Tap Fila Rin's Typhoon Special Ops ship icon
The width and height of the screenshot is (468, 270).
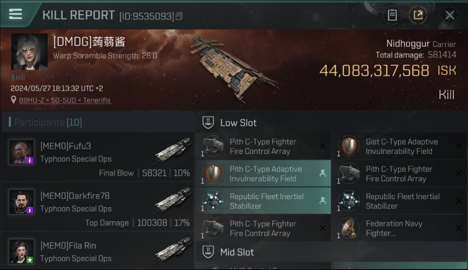click(x=174, y=250)
